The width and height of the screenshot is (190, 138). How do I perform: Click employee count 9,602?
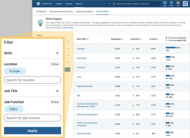(118, 49)
